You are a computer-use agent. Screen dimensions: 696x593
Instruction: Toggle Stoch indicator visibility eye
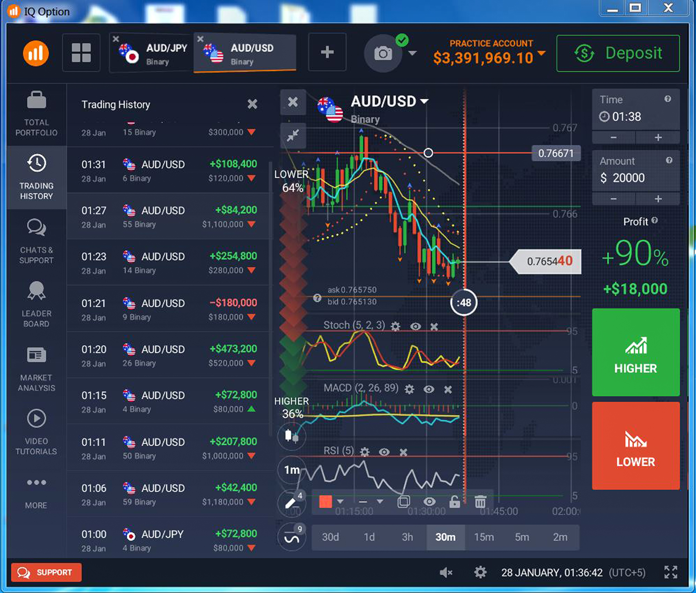point(415,326)
